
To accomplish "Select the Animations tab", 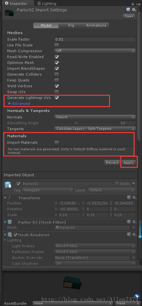I will coord(96,25).
